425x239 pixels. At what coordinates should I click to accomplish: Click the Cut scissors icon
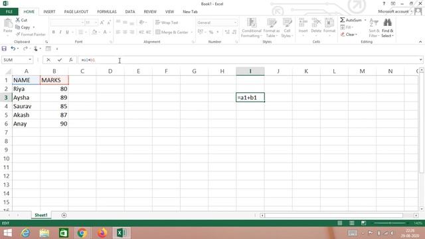[x=18, y=20]
